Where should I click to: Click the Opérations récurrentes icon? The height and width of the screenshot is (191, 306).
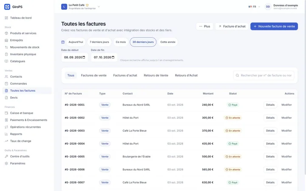6,127
